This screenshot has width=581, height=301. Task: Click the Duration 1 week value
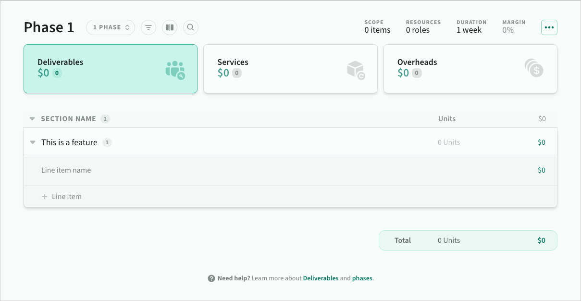tap(469, 30)
